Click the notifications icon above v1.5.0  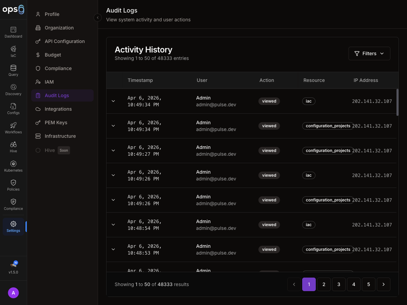tap(14, 265)
